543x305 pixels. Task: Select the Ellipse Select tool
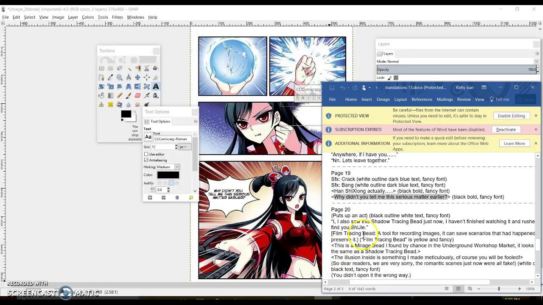(110, 68)
